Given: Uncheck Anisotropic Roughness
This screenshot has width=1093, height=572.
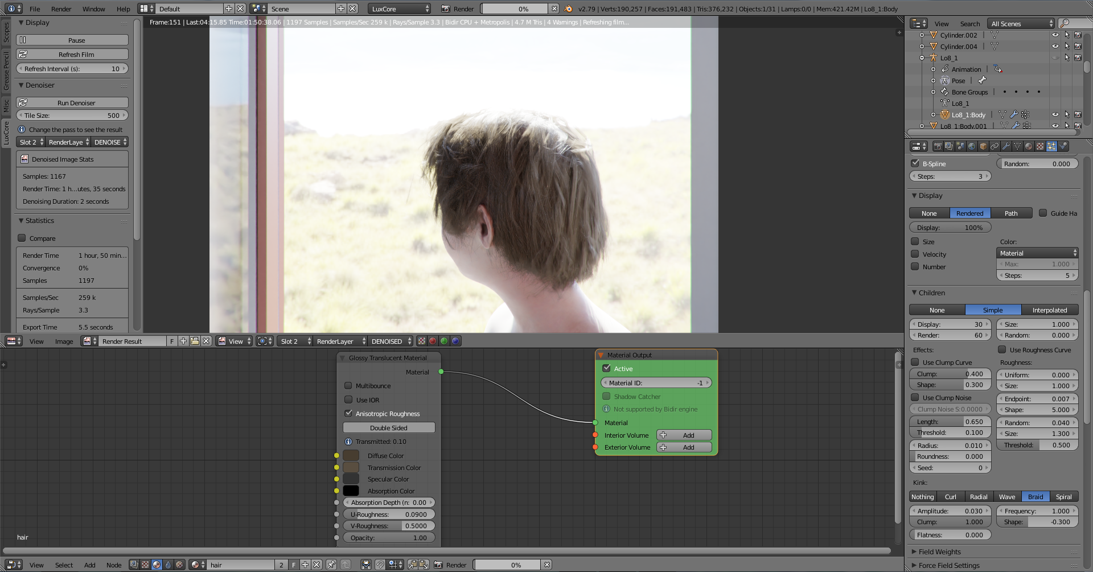Looking at the screenshot, I should [x=348, y=413].
